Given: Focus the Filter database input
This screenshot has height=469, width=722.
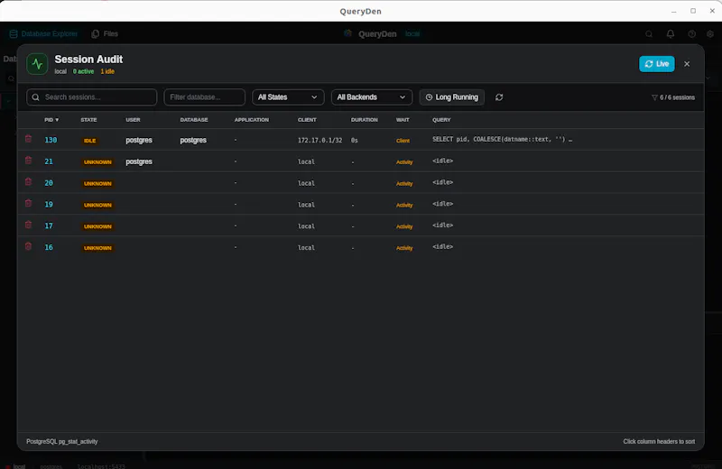Looking at the screenshot, I should 205,97.
